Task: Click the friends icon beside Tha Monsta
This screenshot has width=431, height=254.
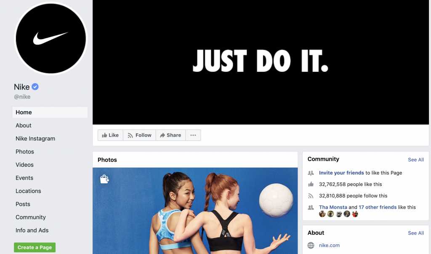Action: point(311,207)
